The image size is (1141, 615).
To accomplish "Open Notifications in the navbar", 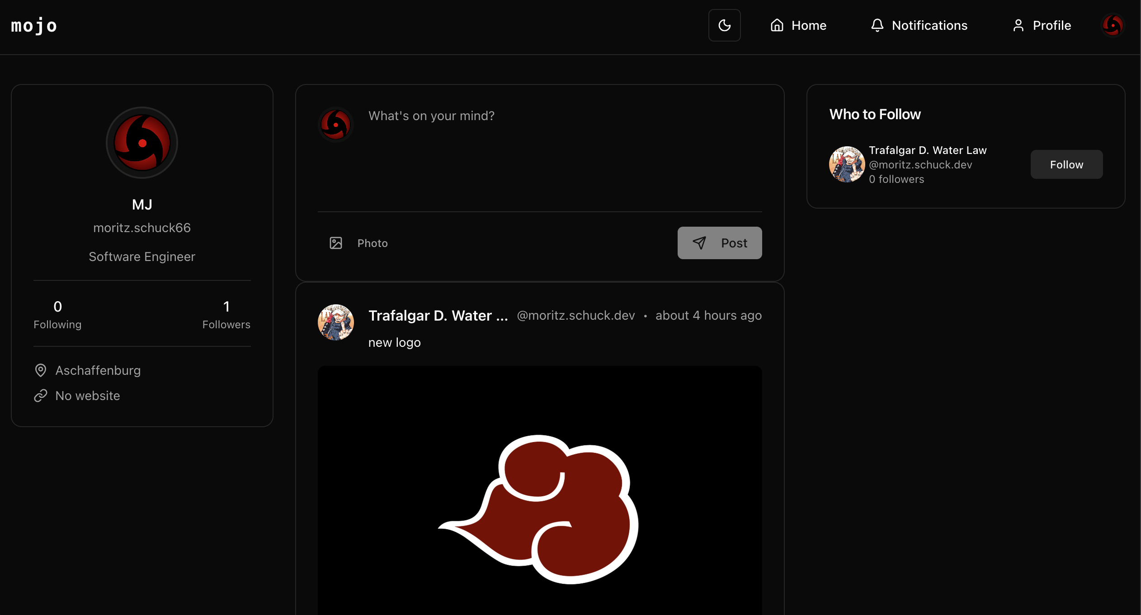I will click(919, 25).
